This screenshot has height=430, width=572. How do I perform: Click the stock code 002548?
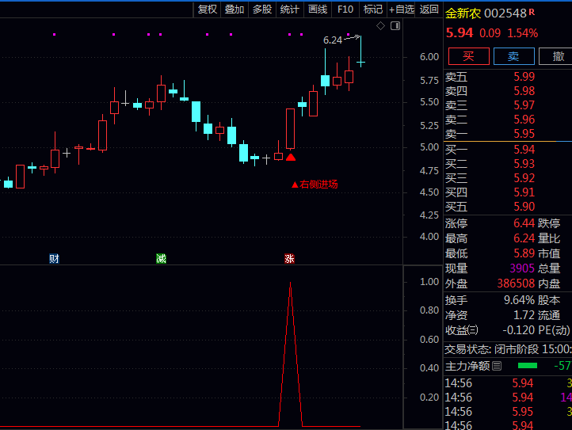pos(505,13)
